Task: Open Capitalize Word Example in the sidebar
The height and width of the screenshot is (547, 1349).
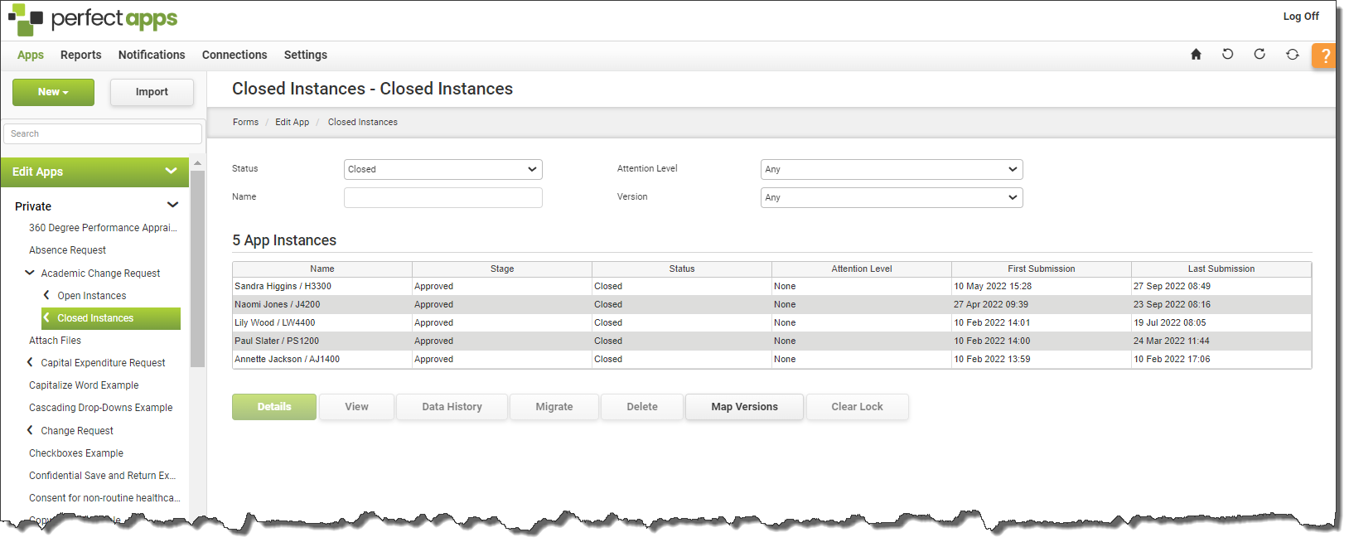Action: pyautogui.click(x=84, y=385)
